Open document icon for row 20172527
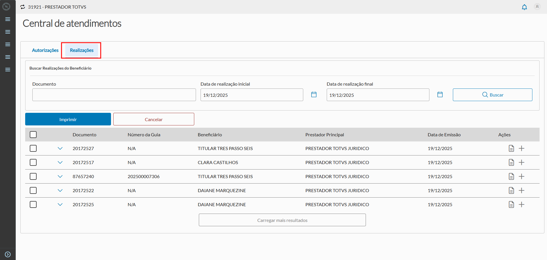Image resolution: width=547 pixels, height=260 pixels. click(x=511, y=148)
